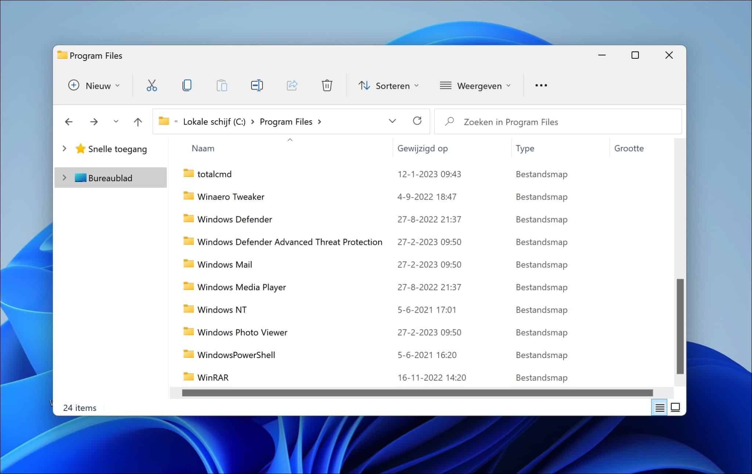Select Bureaublad in navigation pane
The height and width of the screenshot is (474, 752).
point(111,178)
